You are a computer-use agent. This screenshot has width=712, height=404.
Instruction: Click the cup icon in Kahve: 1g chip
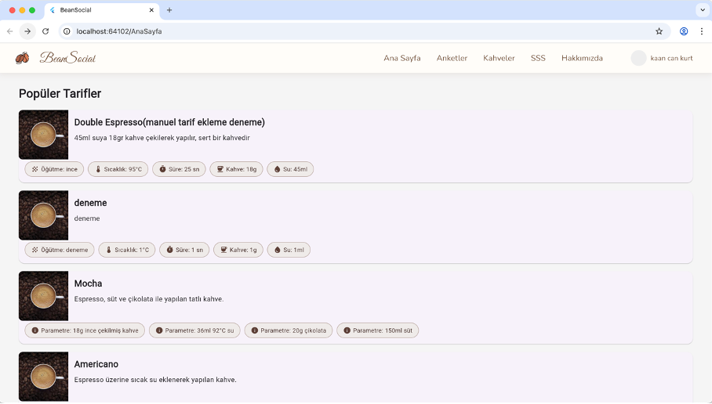(223, 250)
